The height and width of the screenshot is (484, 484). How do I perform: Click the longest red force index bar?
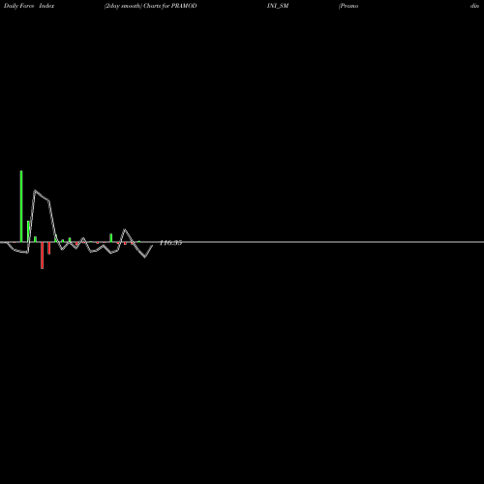[42, 256]
